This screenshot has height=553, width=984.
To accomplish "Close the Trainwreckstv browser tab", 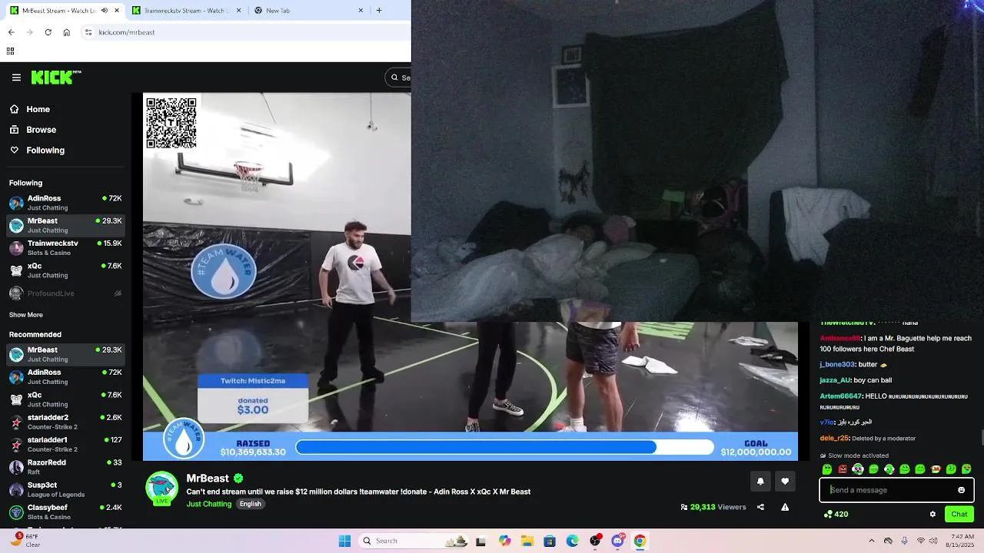I will pos(238,11).
